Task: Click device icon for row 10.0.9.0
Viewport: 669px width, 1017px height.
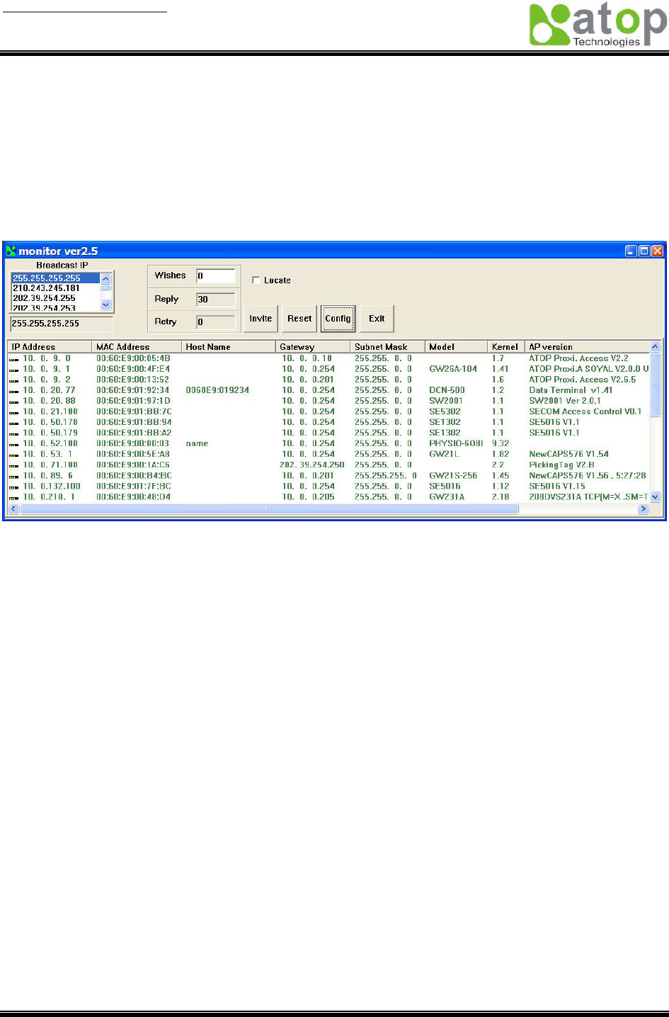Action: [x=14, y=359]
